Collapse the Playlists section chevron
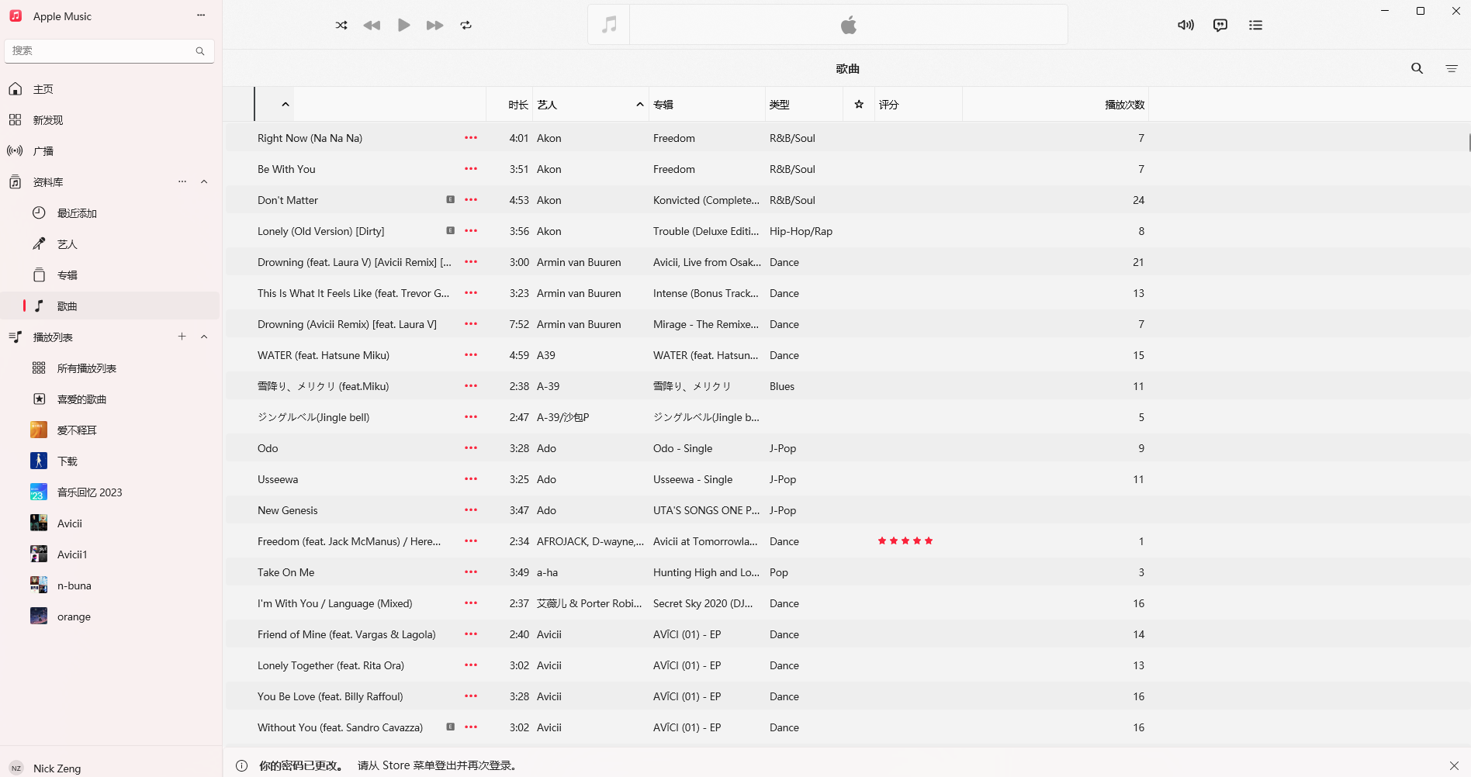Image resolution: width=1471 pixels, height=777 pixels. [x=204, y=337]
